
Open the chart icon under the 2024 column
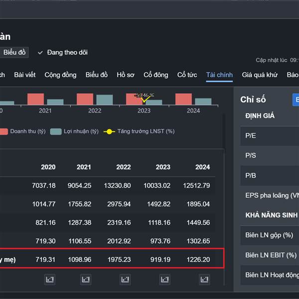click(x=204, y=279)
